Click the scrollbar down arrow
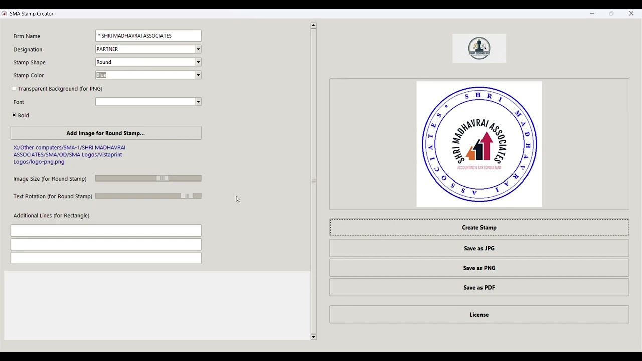The height and width of the screenshot is (361, 642). pos(313,337)
